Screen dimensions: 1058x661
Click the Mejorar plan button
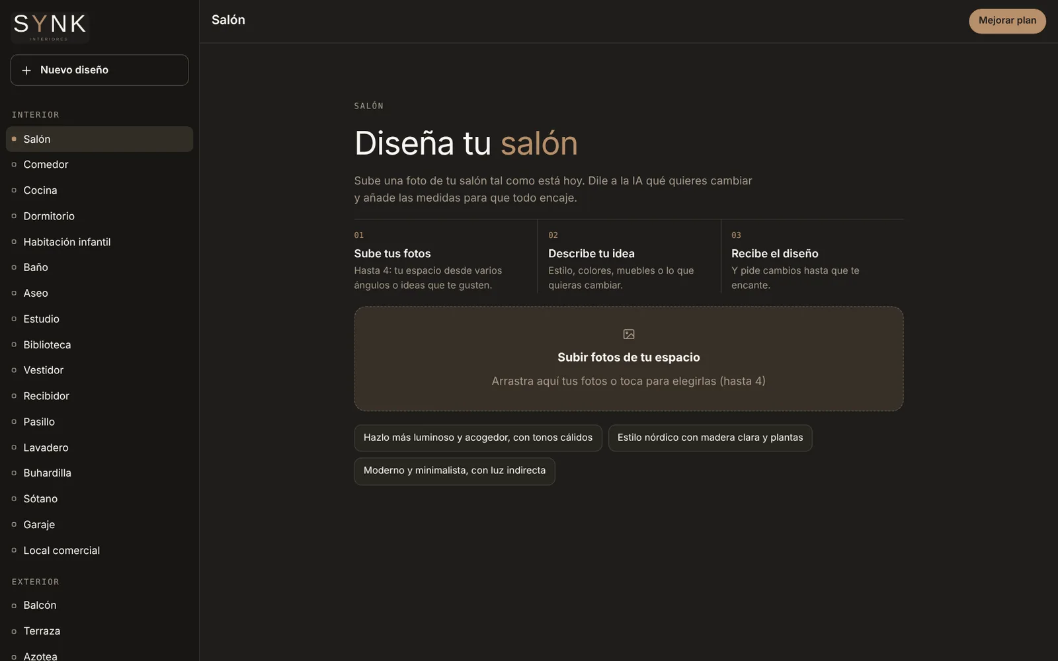coord(1007,20)
